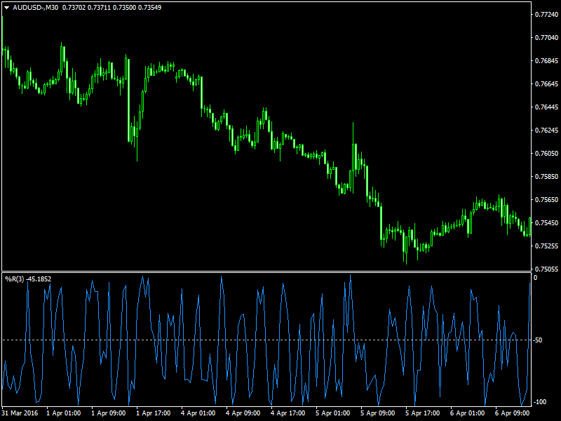The image size is (561, 421).
Task: Click the 5 Apr 17:00 time label
Action: 423,413
